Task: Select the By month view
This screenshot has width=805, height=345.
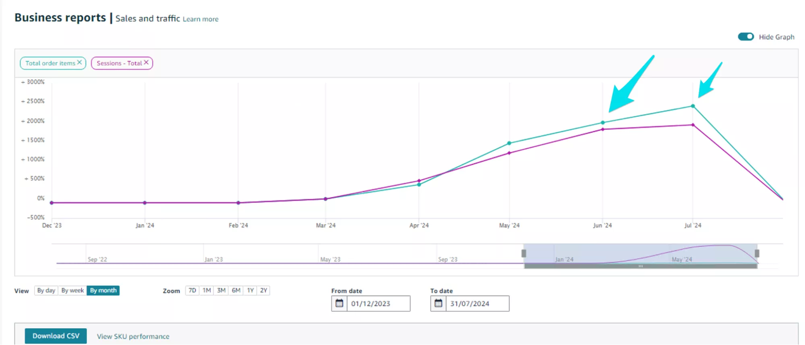Action: click(103, 290)
